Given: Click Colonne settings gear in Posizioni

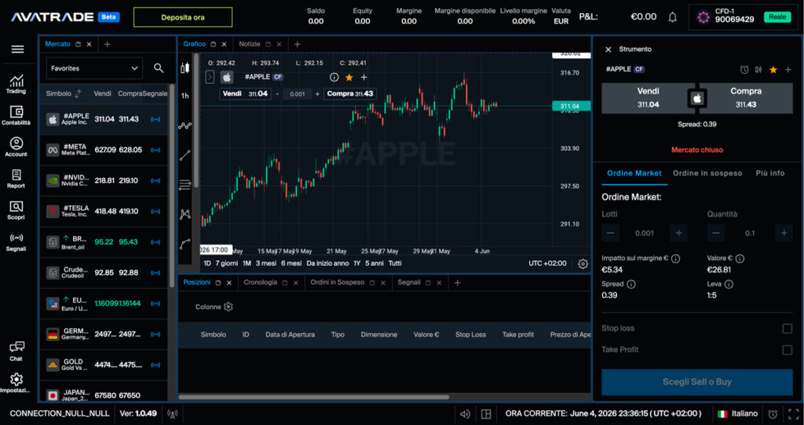Looking at the screenshot, I should (228, 307).
